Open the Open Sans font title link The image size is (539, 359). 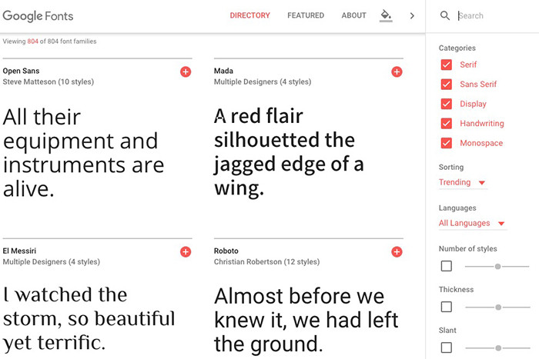click(20, 71)
